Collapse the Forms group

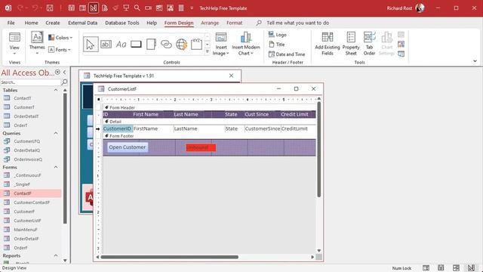coord(56,167)
